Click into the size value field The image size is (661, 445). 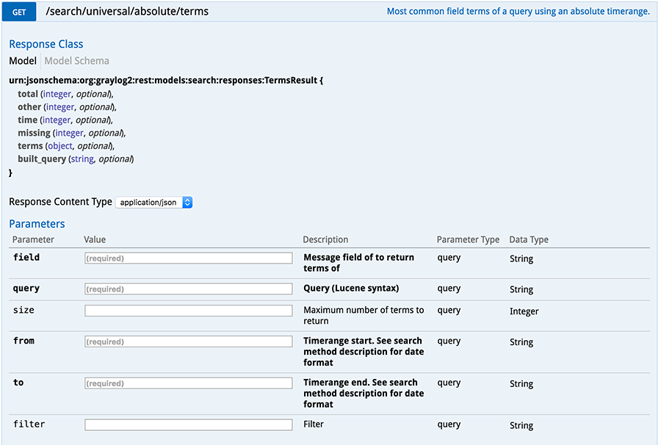(189, 311)
